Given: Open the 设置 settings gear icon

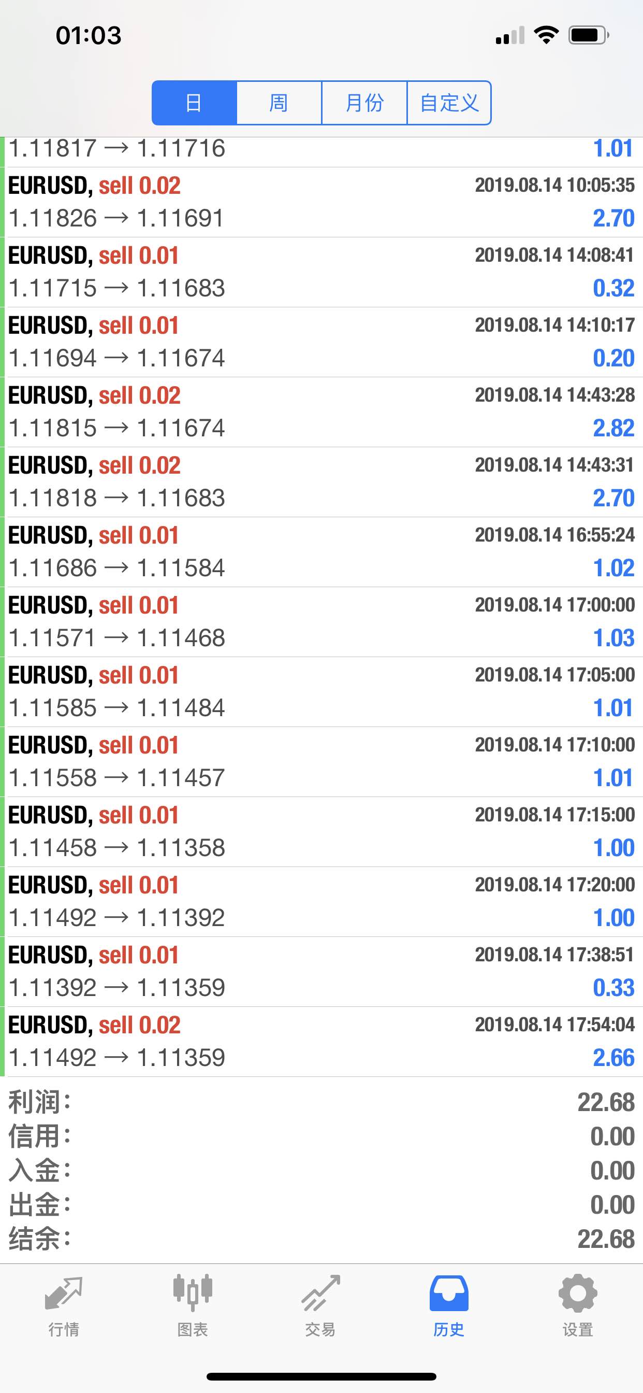Looking at the screenshot, I should pos(578,1293).
